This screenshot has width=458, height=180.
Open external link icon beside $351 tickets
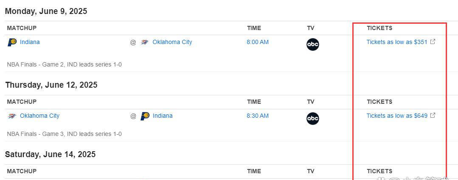(433, 42)
